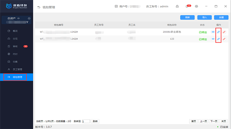Open 审核 review page in sidebar
This screenshot has height=129, width=231.
15,46
